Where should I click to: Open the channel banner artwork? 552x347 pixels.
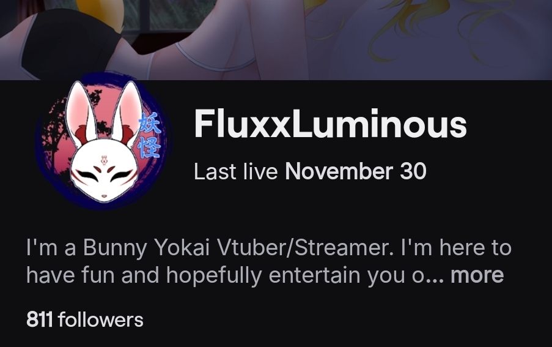[x=276, y=40]
